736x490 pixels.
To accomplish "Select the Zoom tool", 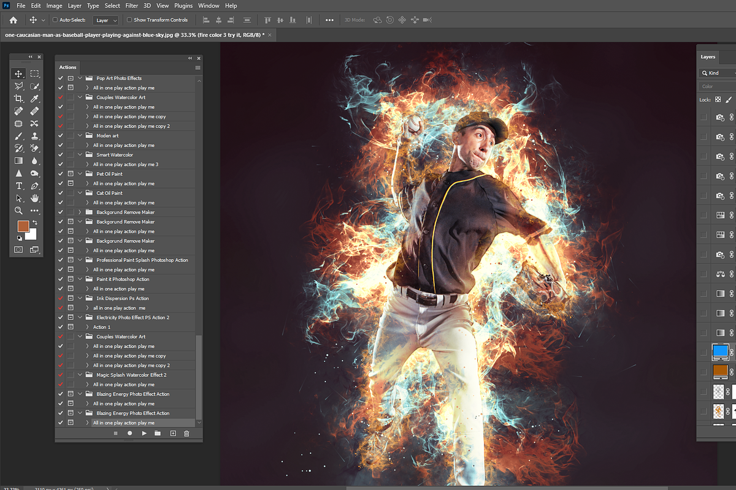I will tap(18, 210).
